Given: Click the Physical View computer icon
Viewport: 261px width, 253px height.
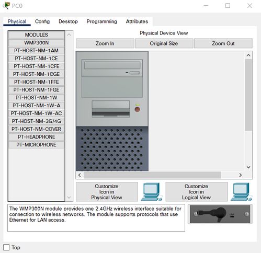Looking at the screenshot, I should [x=152, y=192].
